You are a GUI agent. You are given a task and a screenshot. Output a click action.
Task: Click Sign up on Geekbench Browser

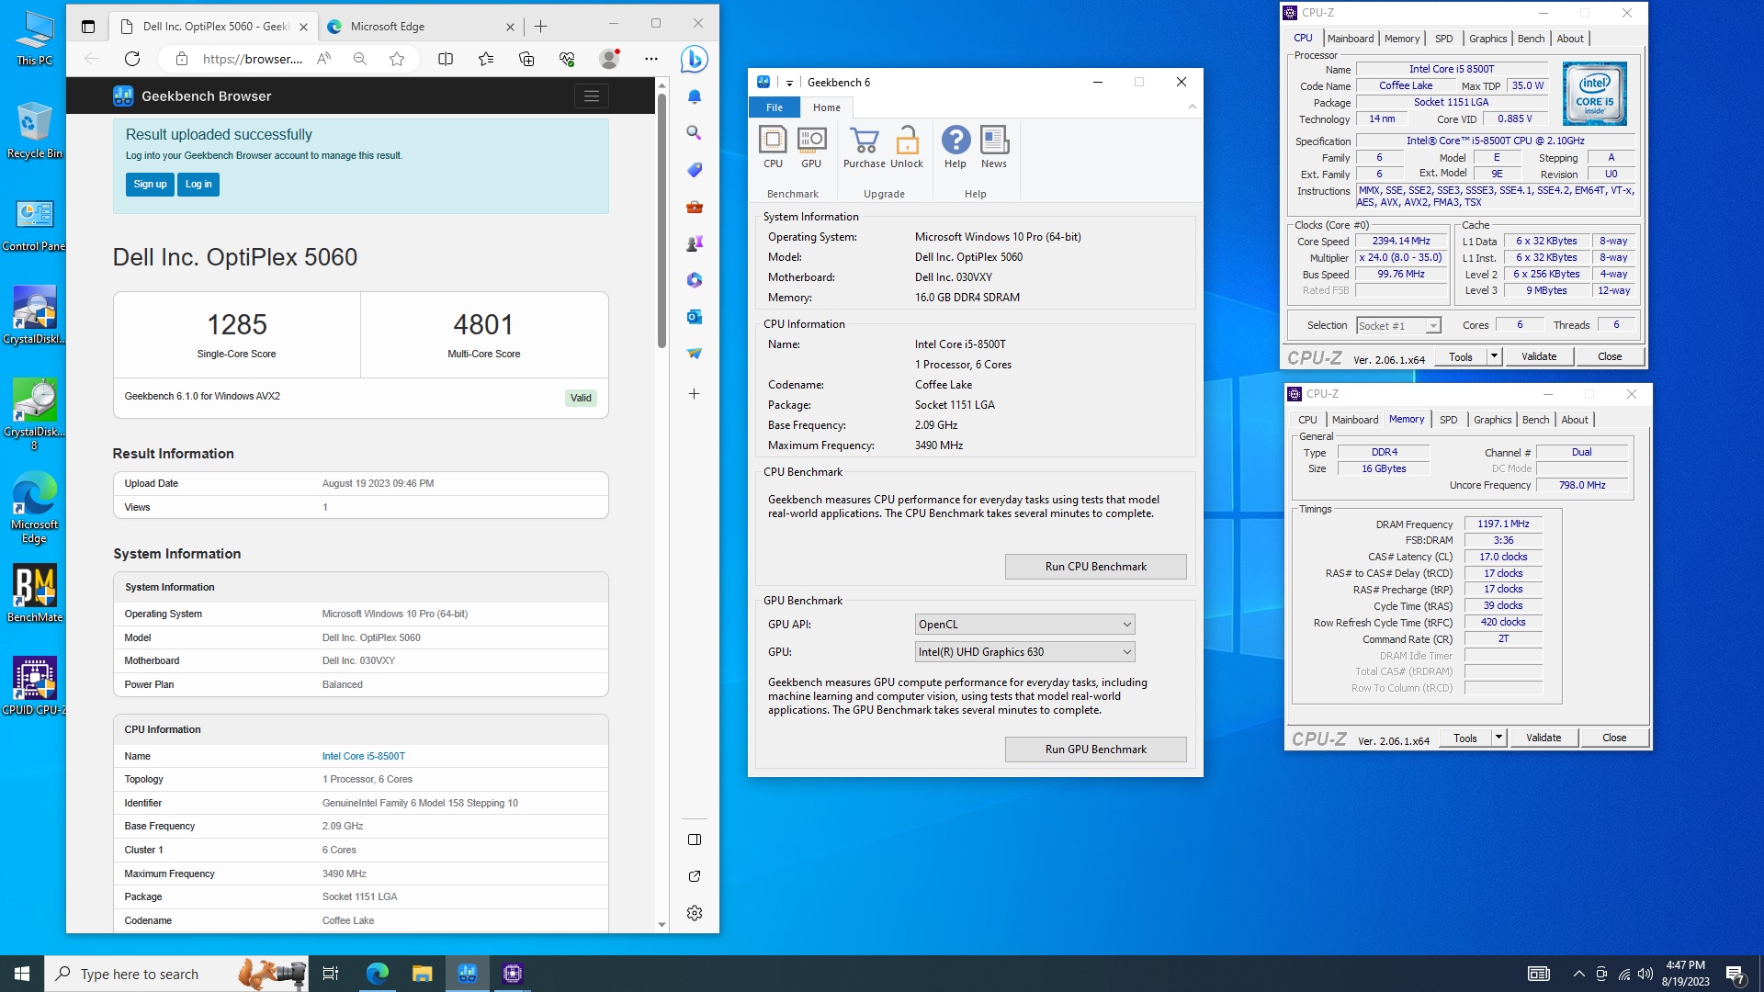click(150, 185)
